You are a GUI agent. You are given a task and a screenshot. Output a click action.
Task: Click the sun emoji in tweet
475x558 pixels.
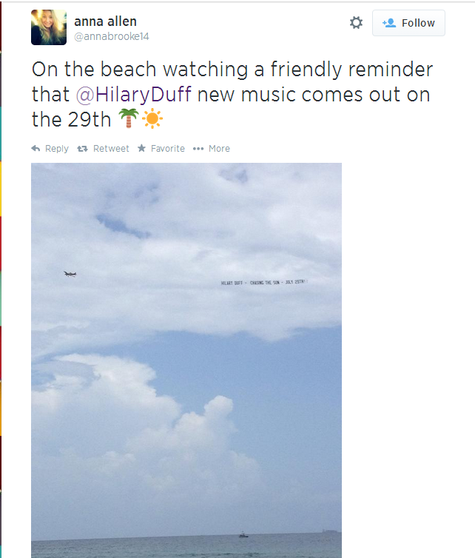[x=152, y=118]
